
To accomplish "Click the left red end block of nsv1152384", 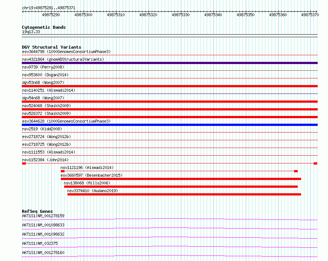I will coord(24,163).
